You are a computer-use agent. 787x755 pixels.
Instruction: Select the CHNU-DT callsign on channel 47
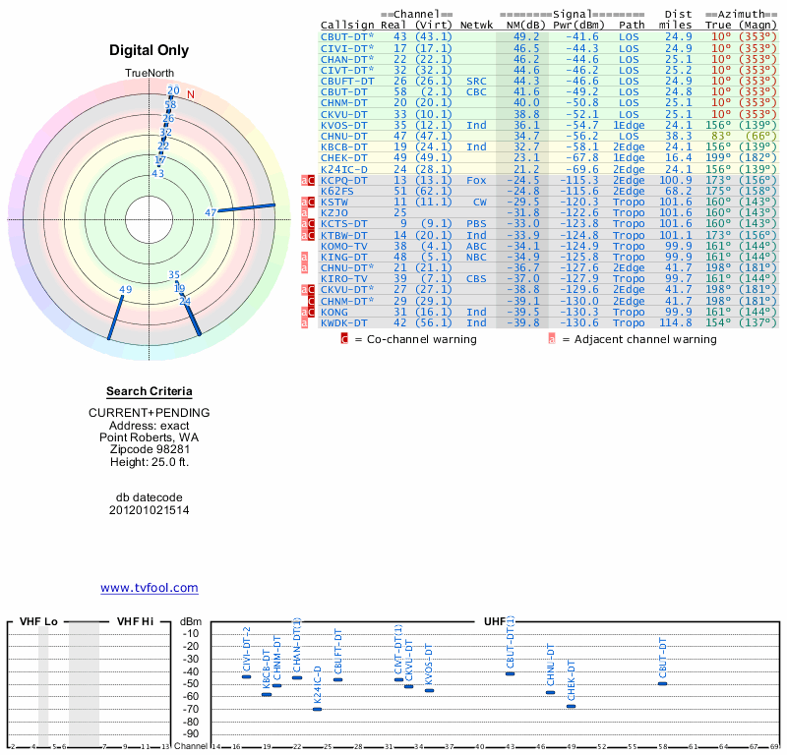click(344, 136)
